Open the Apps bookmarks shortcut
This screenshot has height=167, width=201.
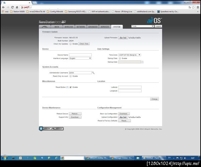pos(5,11)
